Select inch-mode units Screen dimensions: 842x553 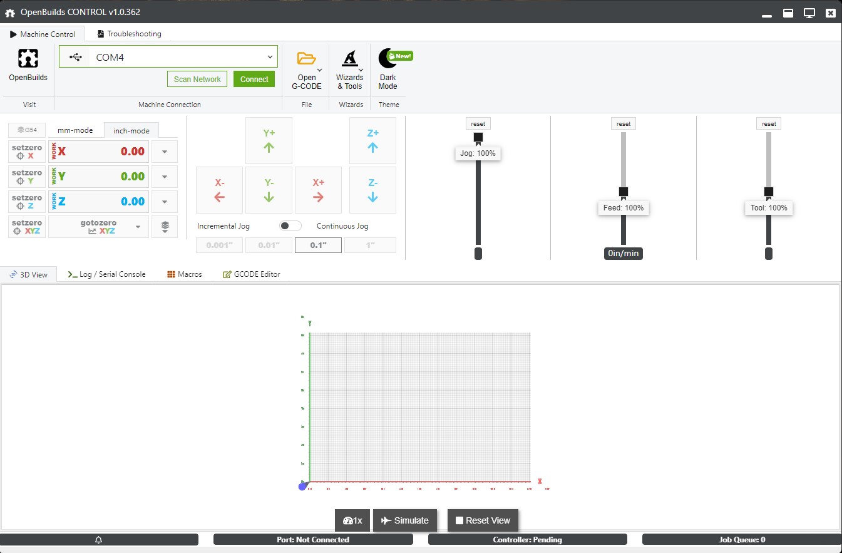(131, 130)
